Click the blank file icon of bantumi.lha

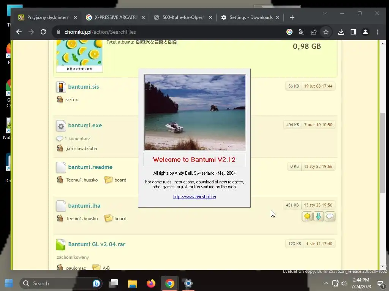61,206
